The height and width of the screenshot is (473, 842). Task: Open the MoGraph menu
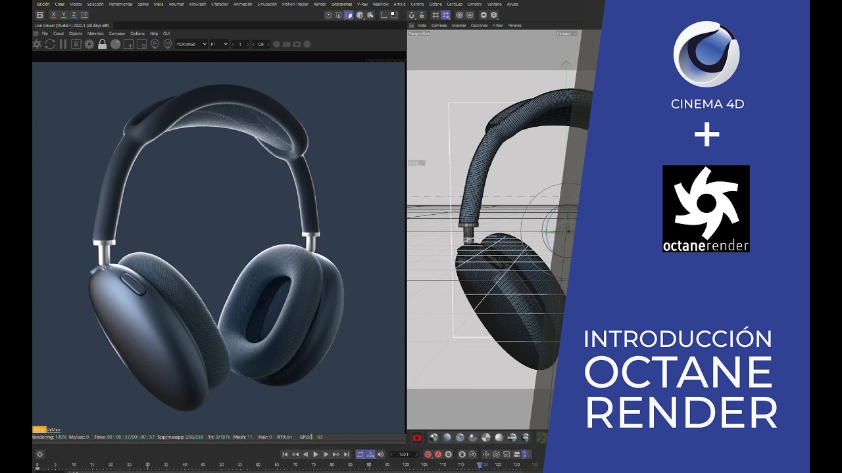click(x=197, y=4)
